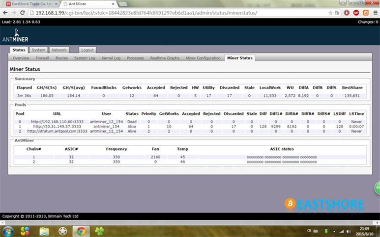Click the green circular side widget
The width and height of the screenshot is (380, 237).
click(x=378, y=187)
